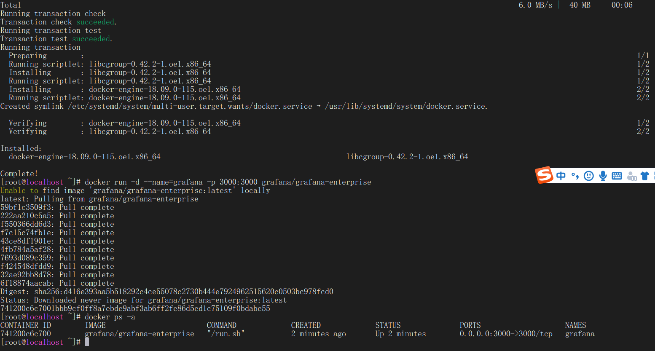Screen dimensions: 655x351
Task: Click the "Installed:" heading text
Action: pyautogui.click(x=21, y=148)
